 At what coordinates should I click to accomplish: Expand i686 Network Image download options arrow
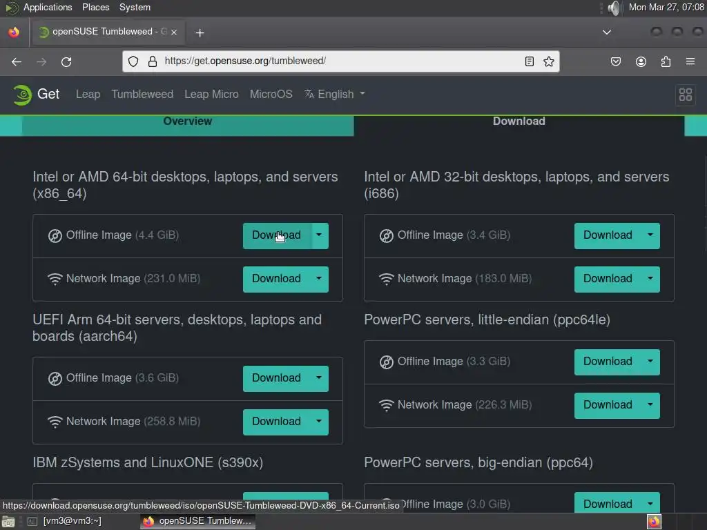coord(650,279)
